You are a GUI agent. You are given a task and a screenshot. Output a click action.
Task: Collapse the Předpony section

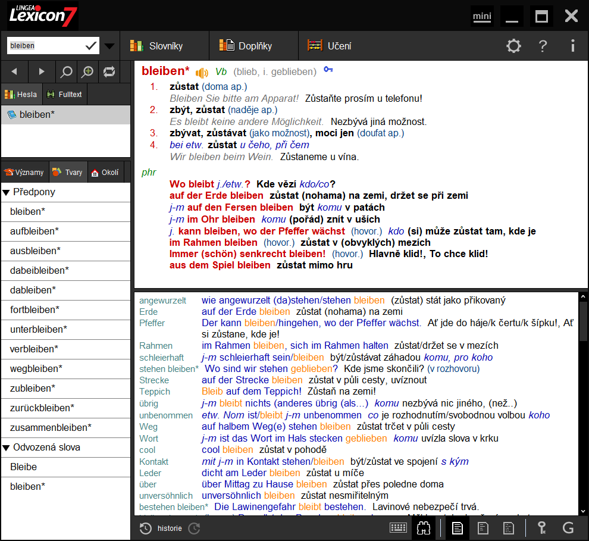tap(6, 193)
